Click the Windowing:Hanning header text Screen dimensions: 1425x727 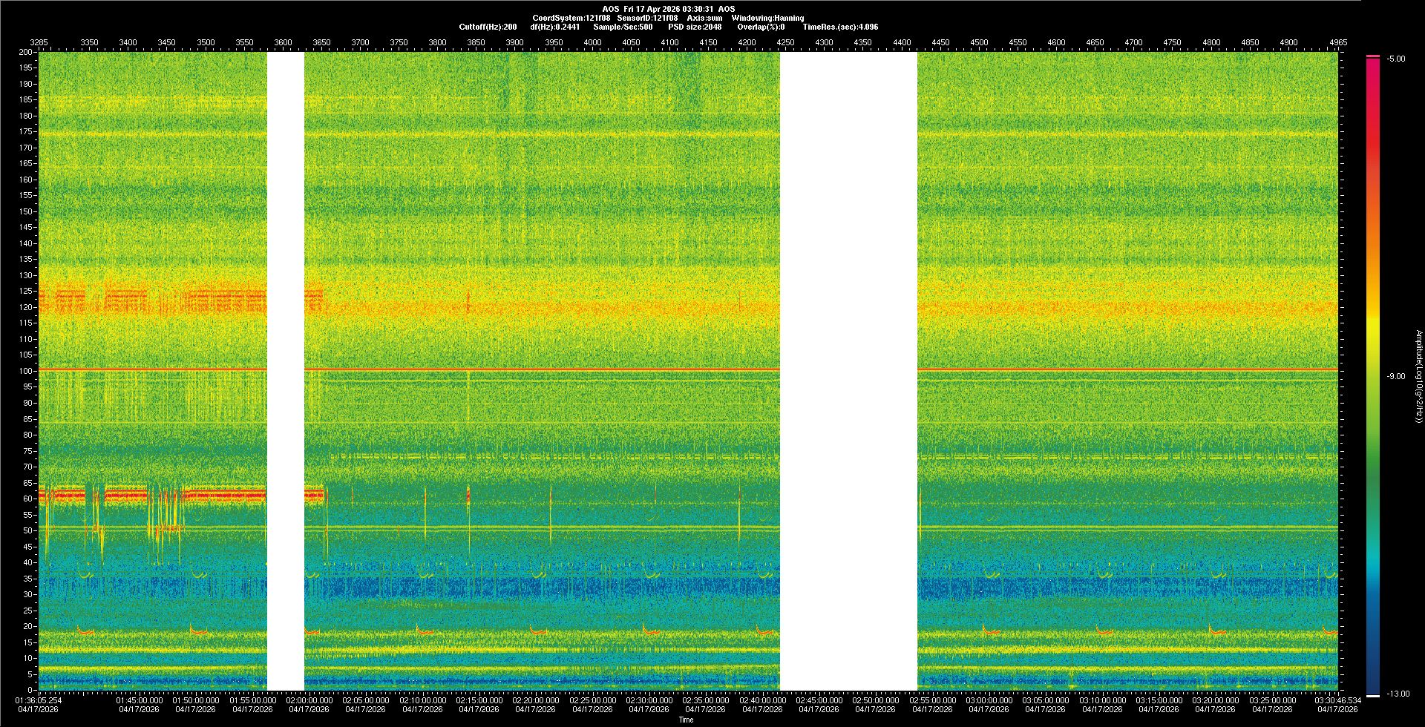[x=767, y=18]
